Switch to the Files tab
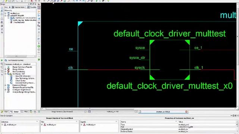Viewport: 239px width, 134px height. pyautogui.click(x=25, y=112)
